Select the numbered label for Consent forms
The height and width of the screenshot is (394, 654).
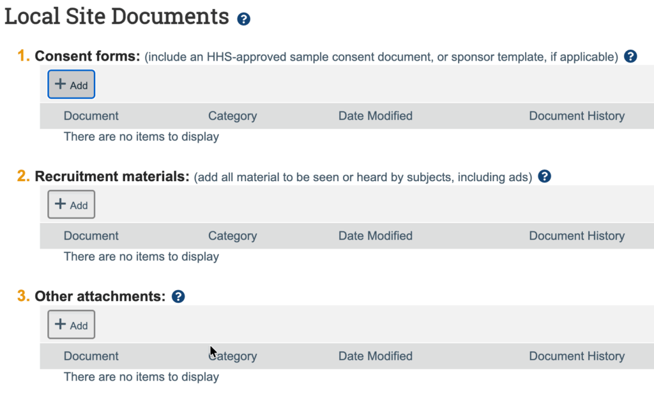point(22,56)
